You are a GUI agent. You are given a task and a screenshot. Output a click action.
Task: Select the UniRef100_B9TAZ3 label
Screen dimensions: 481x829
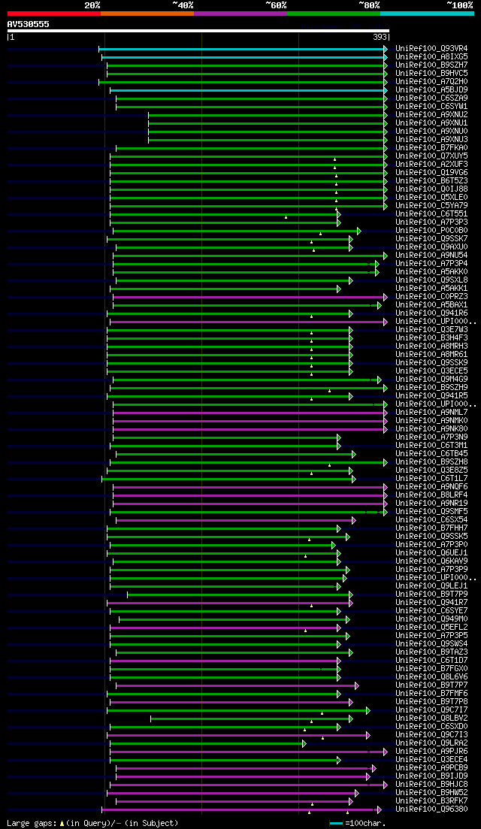tap(431, 652)
